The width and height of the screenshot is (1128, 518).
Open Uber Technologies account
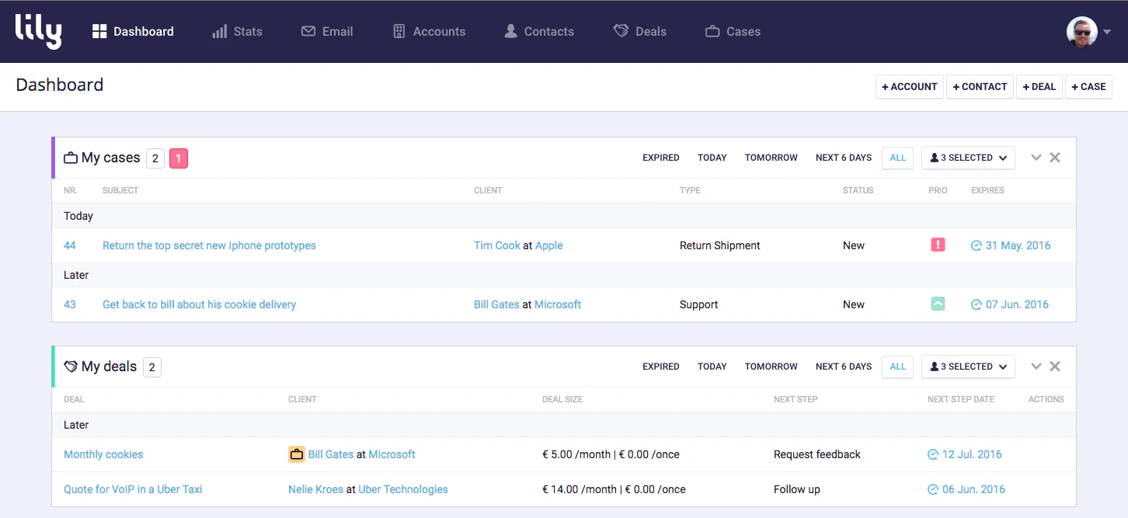[403, 489]
